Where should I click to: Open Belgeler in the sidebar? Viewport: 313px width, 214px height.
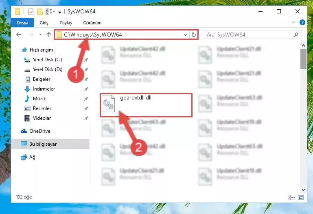(x=42, y=79)
